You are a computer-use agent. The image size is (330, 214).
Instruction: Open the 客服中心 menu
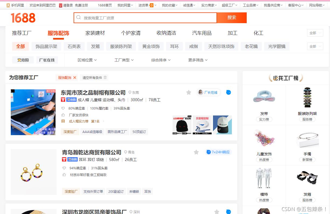(295, 5)
